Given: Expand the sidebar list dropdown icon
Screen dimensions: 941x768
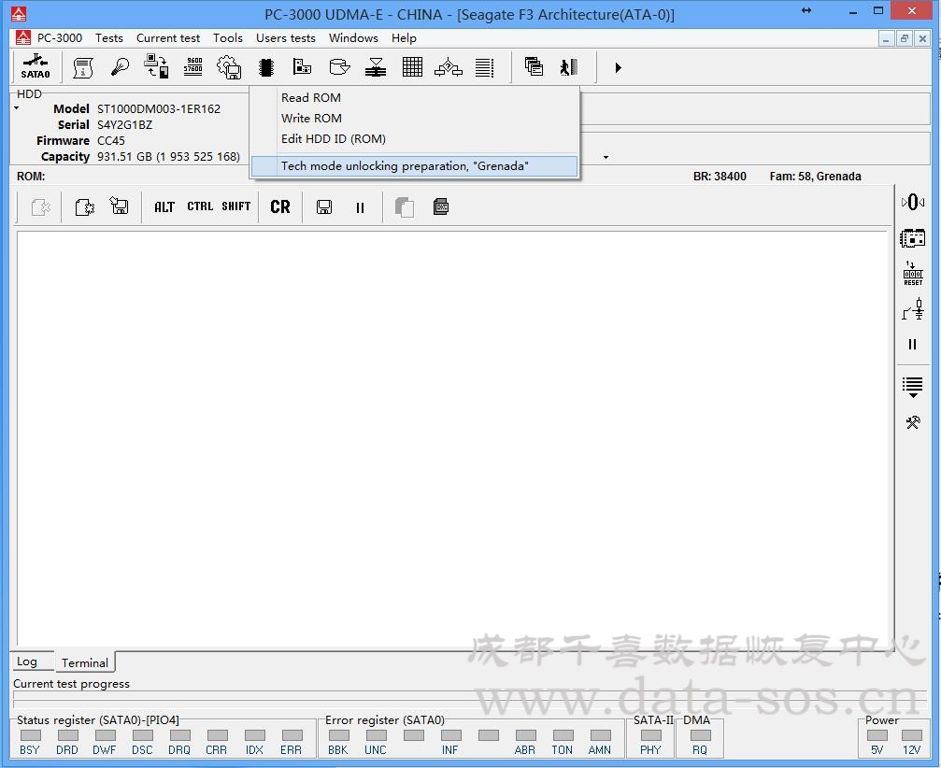Looking at the screenshot, I should tap(913, 386).
